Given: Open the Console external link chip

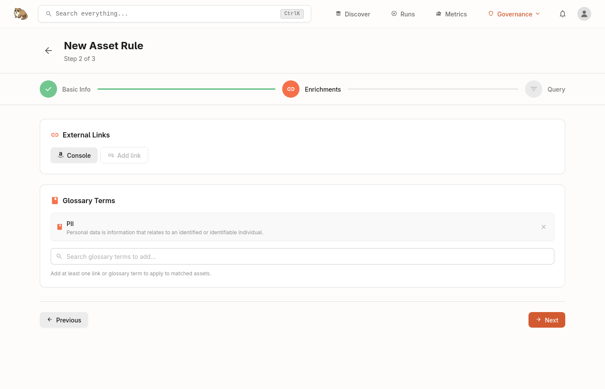Looking at the screenshot, I should pyautogui.click(x=74, y=155).
